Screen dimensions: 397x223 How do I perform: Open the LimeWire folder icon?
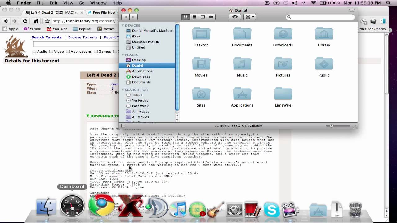pos(283,94)
